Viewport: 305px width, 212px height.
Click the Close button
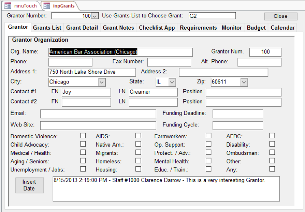280,16
